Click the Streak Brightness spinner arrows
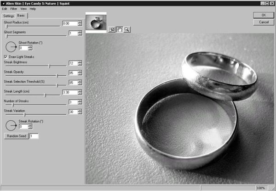The height and width of the screenshot is (191, 276). [x=80, y=63]
